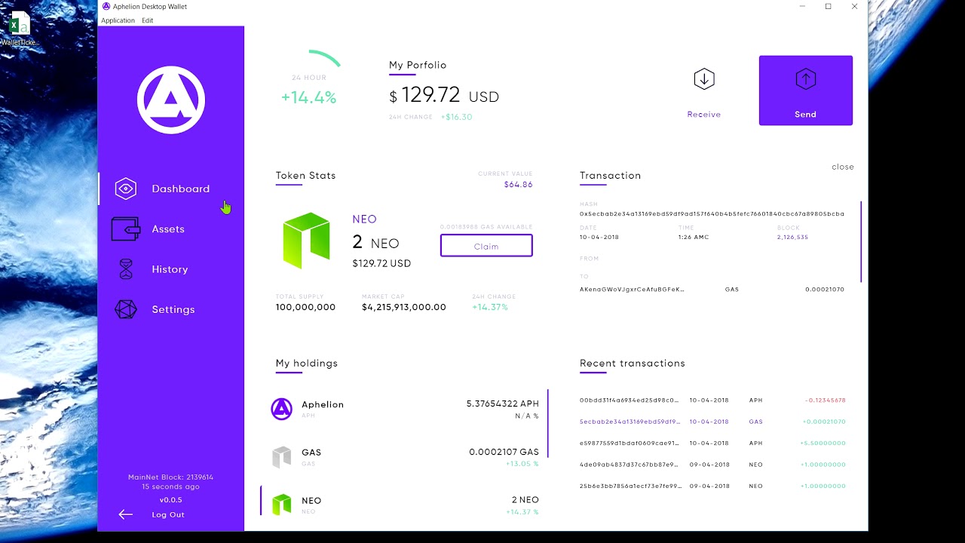This screenshot has height=543, width=965.
Task: Open transaction e59877559d1bdaf0609cae91
Action: [630, 443]
